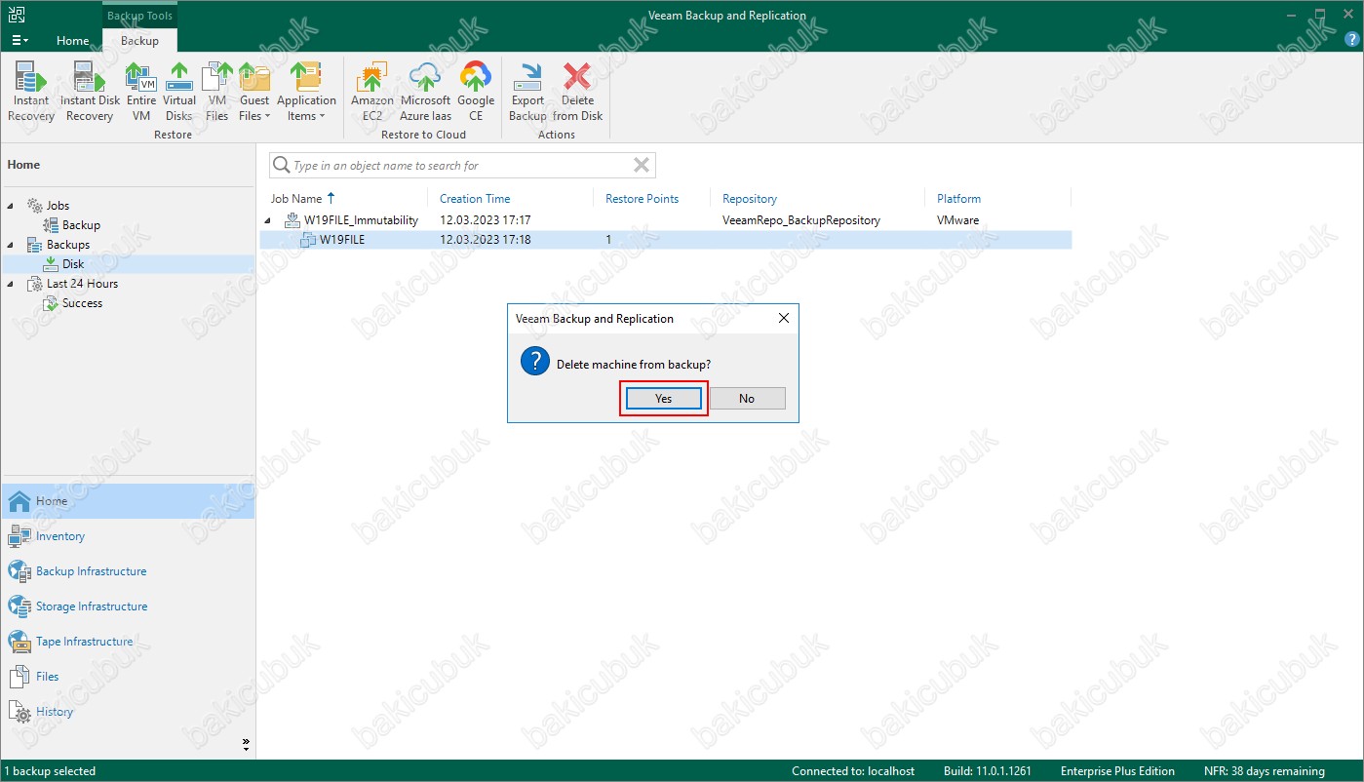Click the Google CE restore icon
The image size is (1364, 782).
point(476,93)
